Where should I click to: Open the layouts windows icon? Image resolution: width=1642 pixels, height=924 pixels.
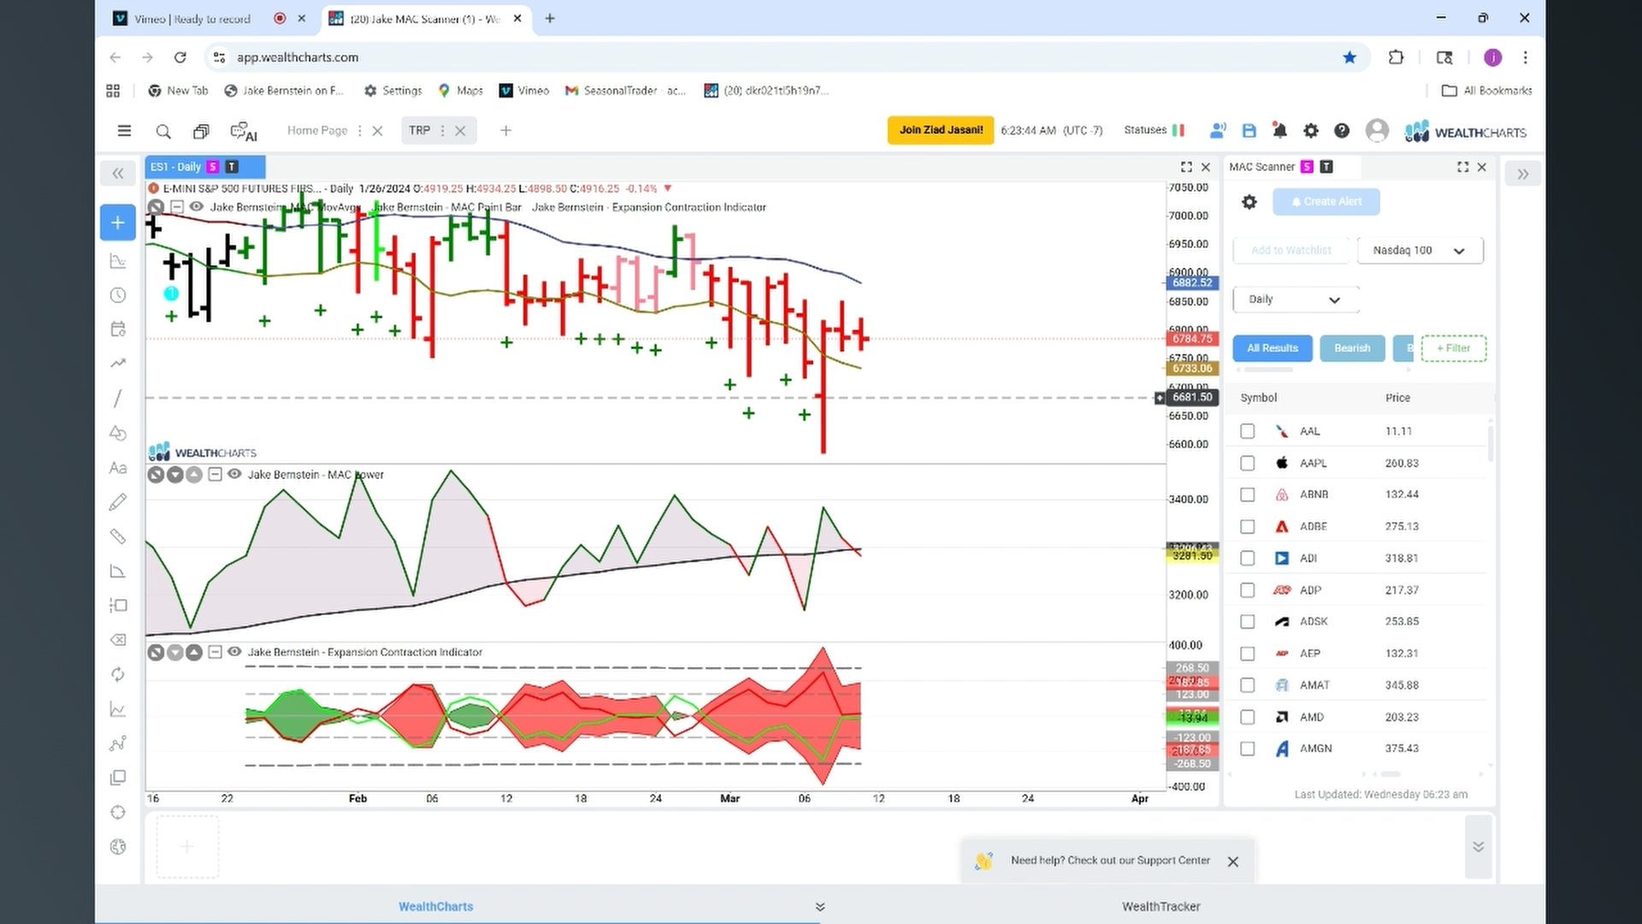pyautogui.click(x=201, y=131)
